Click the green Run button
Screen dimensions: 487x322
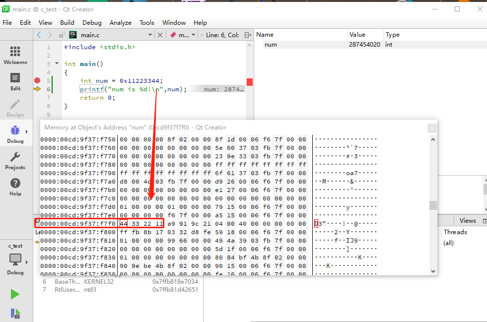pyautogui.click(x=15, y=294)
